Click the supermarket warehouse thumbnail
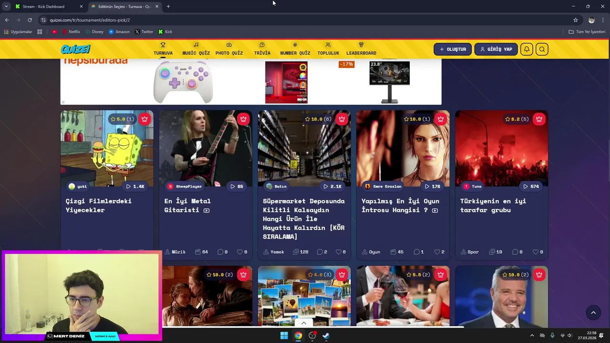The height and width of the screenshot is (343, 610). coord(304,149)
